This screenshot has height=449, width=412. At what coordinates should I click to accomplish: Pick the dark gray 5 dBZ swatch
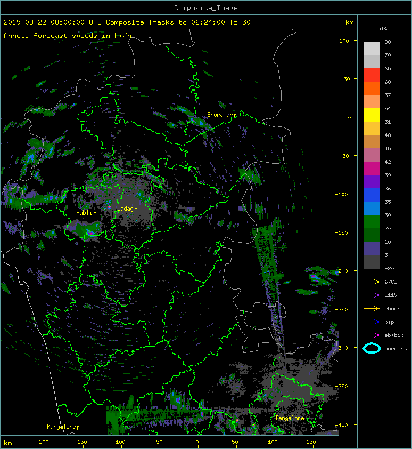(x=372, y=261)
